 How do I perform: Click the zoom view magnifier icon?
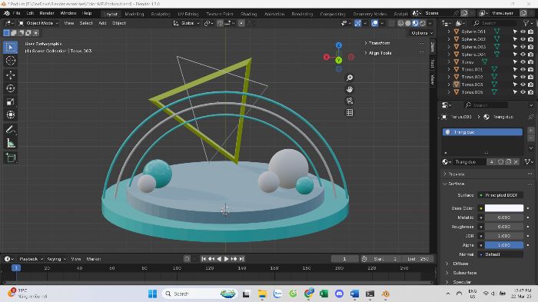point(349,78)
